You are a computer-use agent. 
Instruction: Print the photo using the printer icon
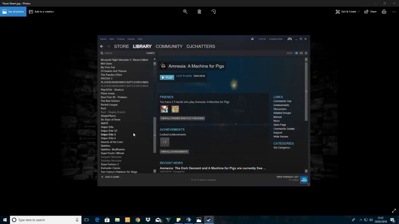[x=384, y=12]
